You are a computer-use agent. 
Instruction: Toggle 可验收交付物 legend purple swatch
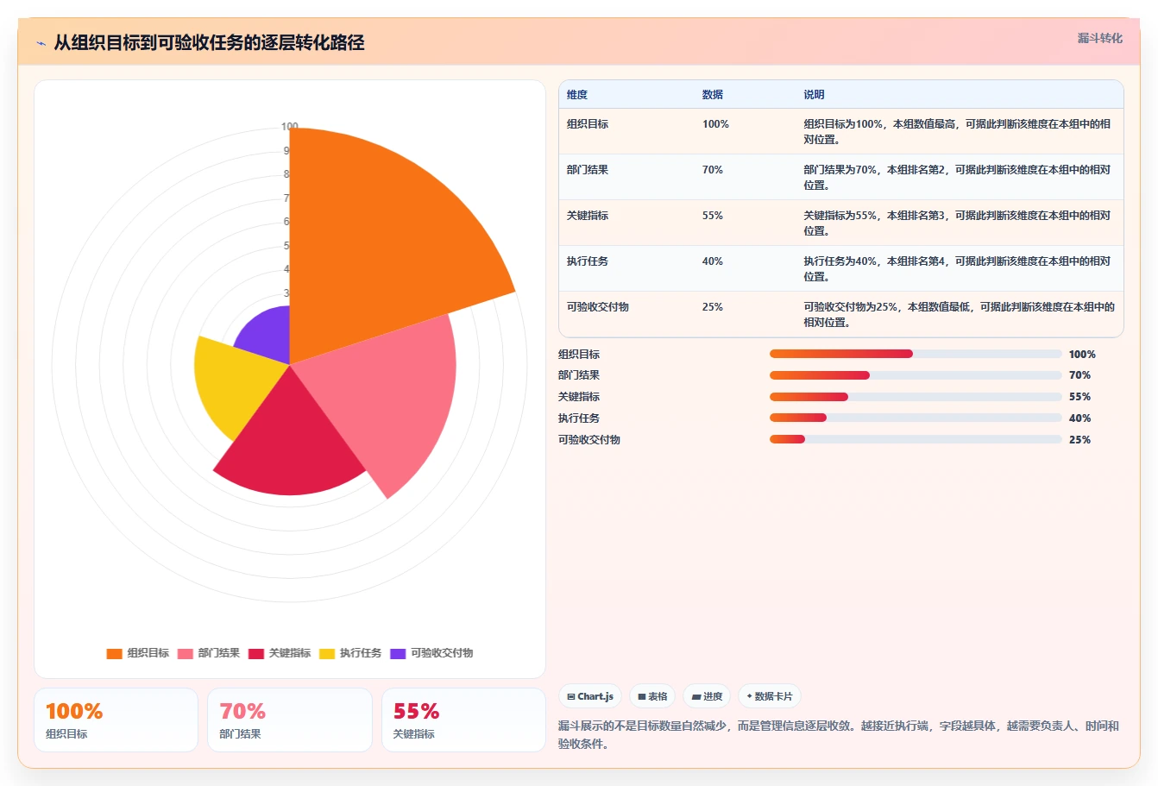tap(398, 653)
